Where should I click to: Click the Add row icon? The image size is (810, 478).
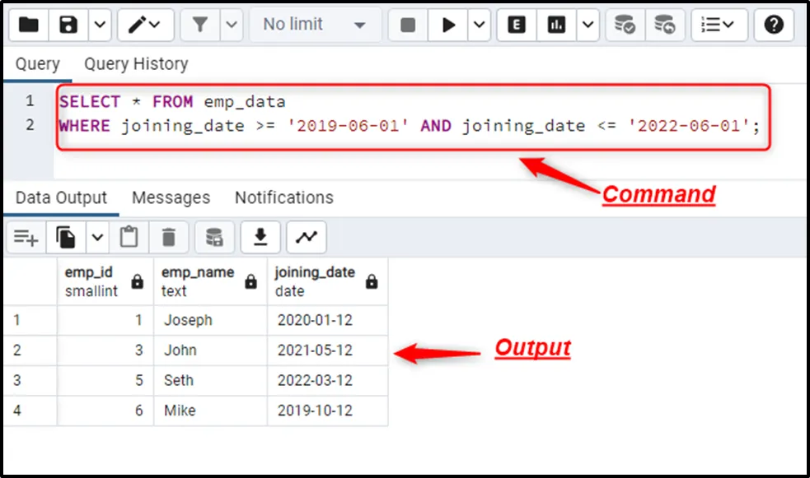click(26, 237)
